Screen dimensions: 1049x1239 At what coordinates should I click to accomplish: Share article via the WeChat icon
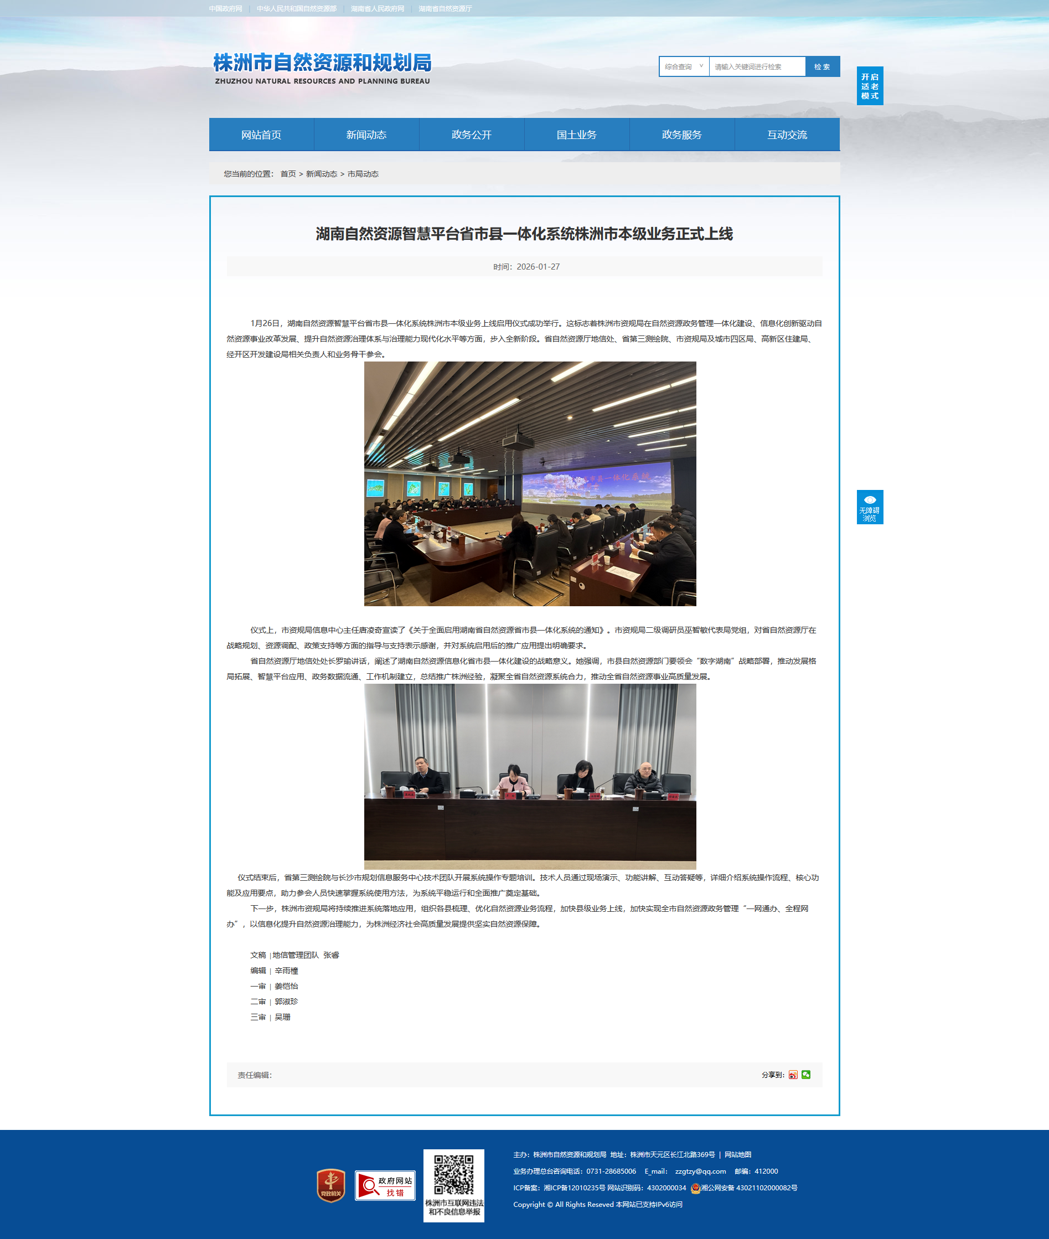point(806,1074)
